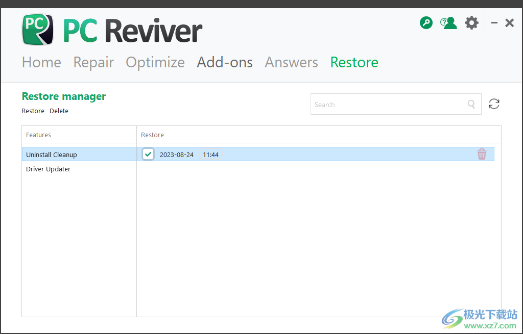Select the Restore tab
523x334 pixels.
click(354, 62)
